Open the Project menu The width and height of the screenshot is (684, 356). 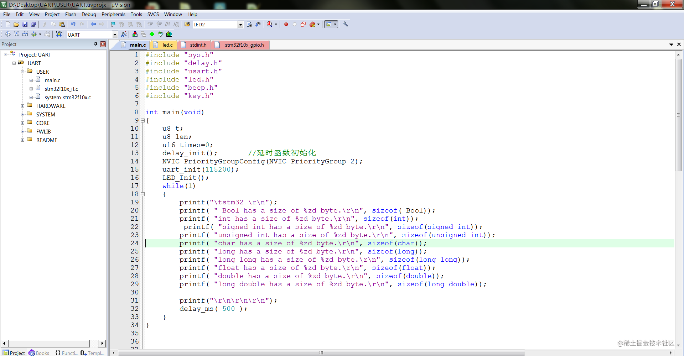(52, 14)
